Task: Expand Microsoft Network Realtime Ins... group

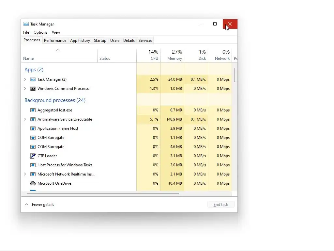Action: coord(25,174)
